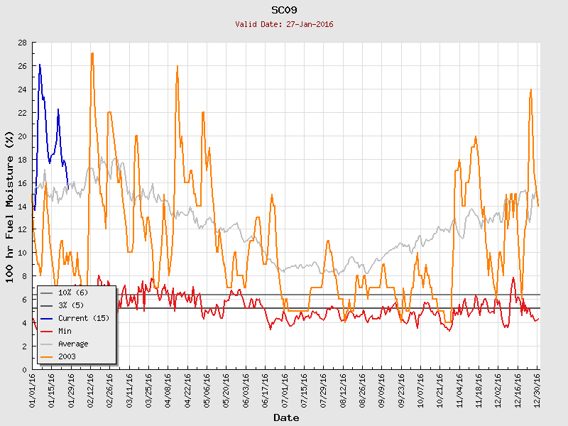Viewport: 568px width, 426px height.
Task: Click the 14 value on the y-axis
Action: point(23,207)
